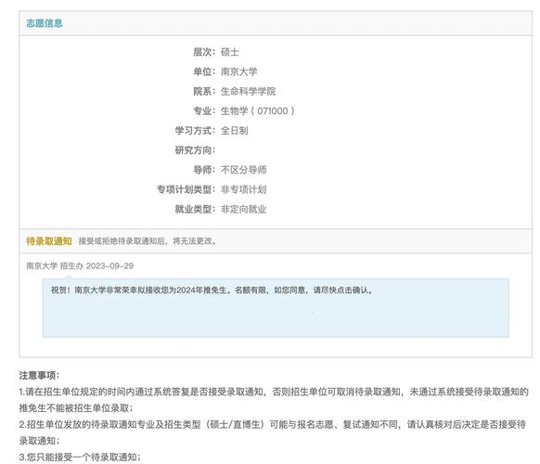The image size is (540, 464).
Task: Click note 1 starting 请在招生单位规定的时间内
Action: pos(274,400)
